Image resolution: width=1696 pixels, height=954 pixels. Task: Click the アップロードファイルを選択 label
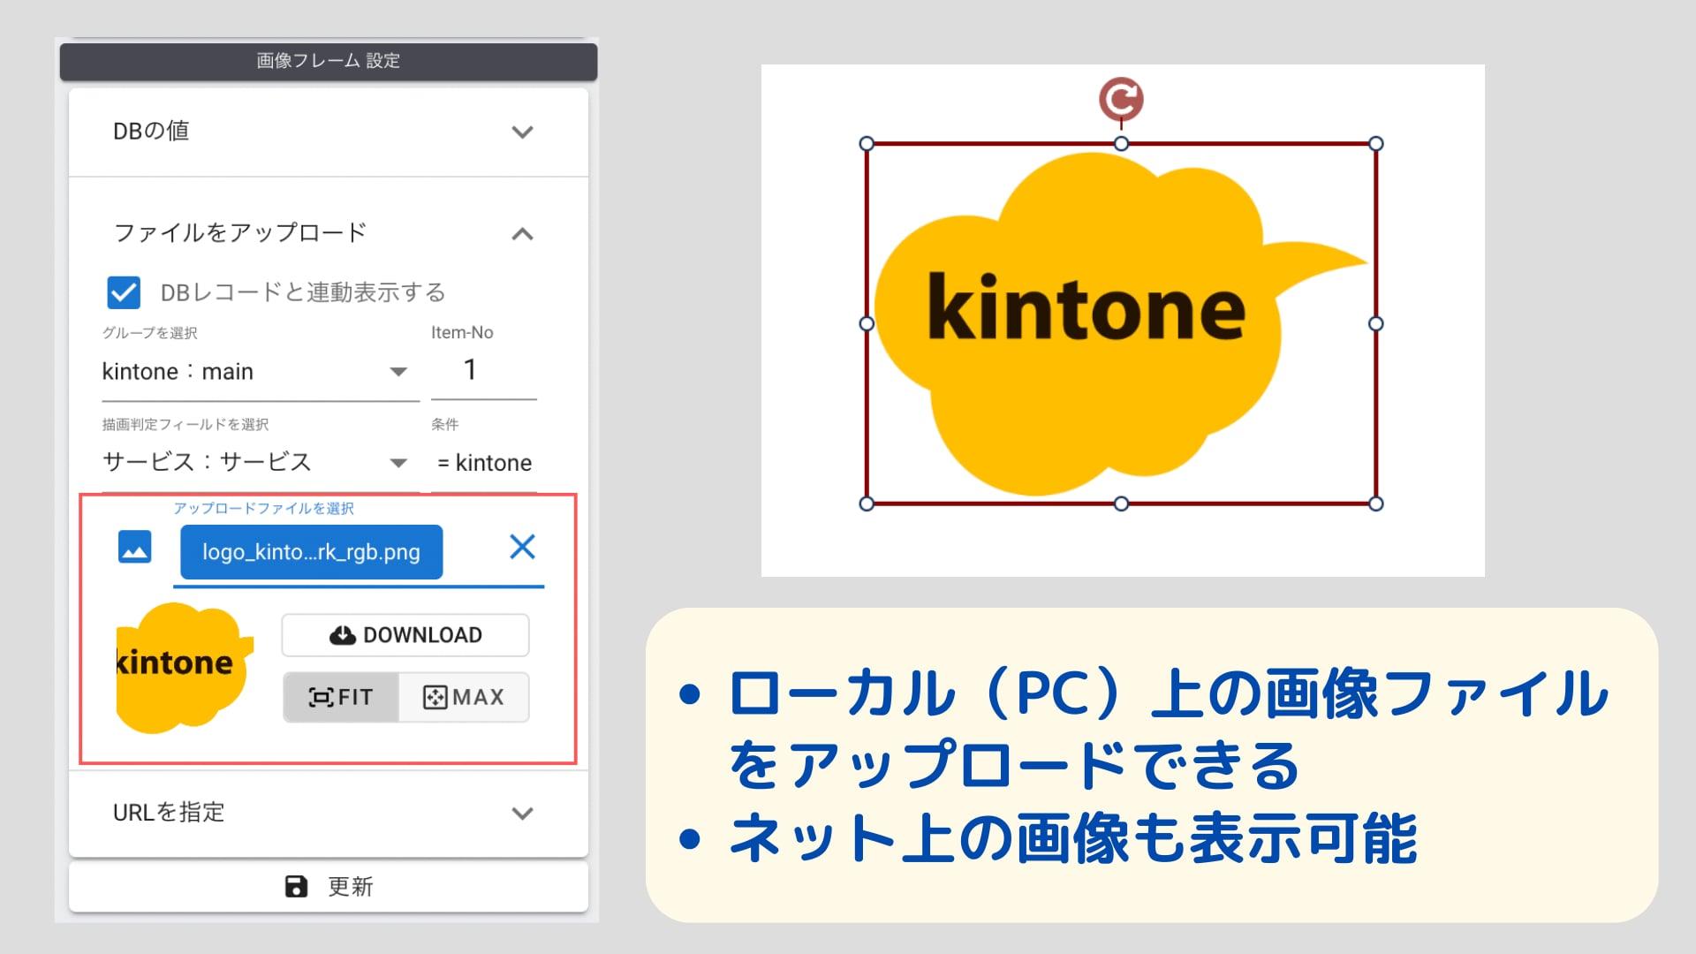263,509
